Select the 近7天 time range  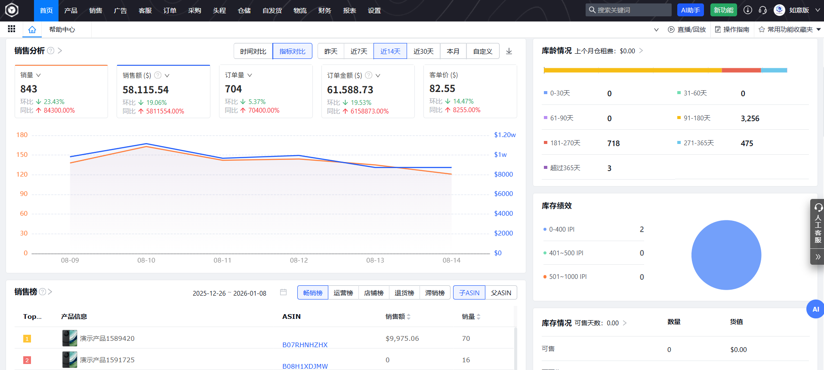[358, 51]
